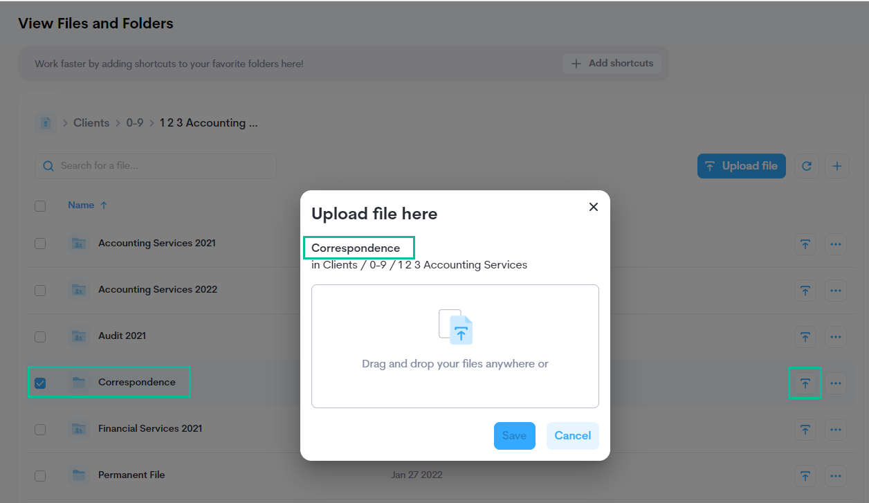Click Cancel in the upload dialog

coord(572,436)
